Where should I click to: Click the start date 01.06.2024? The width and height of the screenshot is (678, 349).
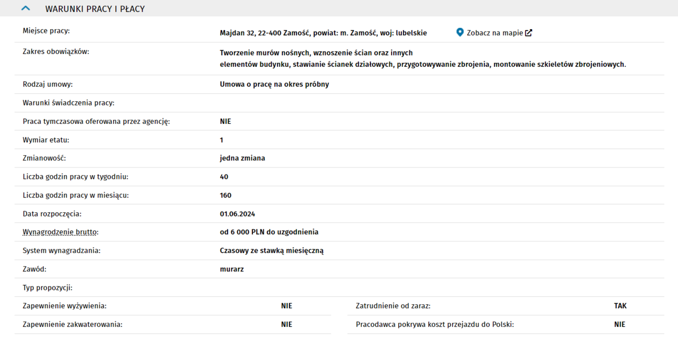(237, 214)
